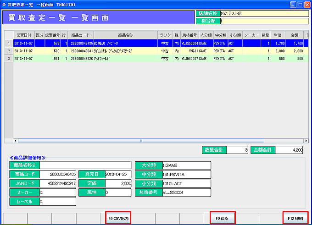The width and height of the screenshot is (312, 225).
Task: Minimize the 買取査定一覧 window
Action: click(x=291, y=4)
